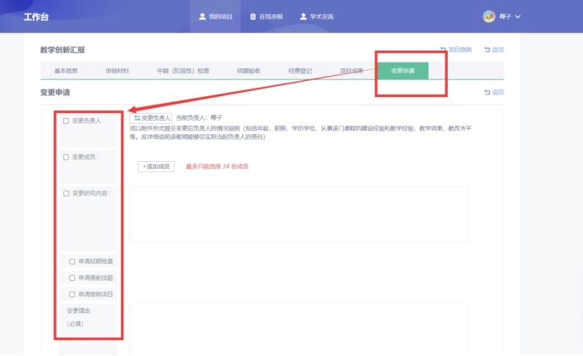Image resolution: width=583 pixels, height=356 pixels.
Task: Click the +添加成员 button
Action: coord(156,166)
